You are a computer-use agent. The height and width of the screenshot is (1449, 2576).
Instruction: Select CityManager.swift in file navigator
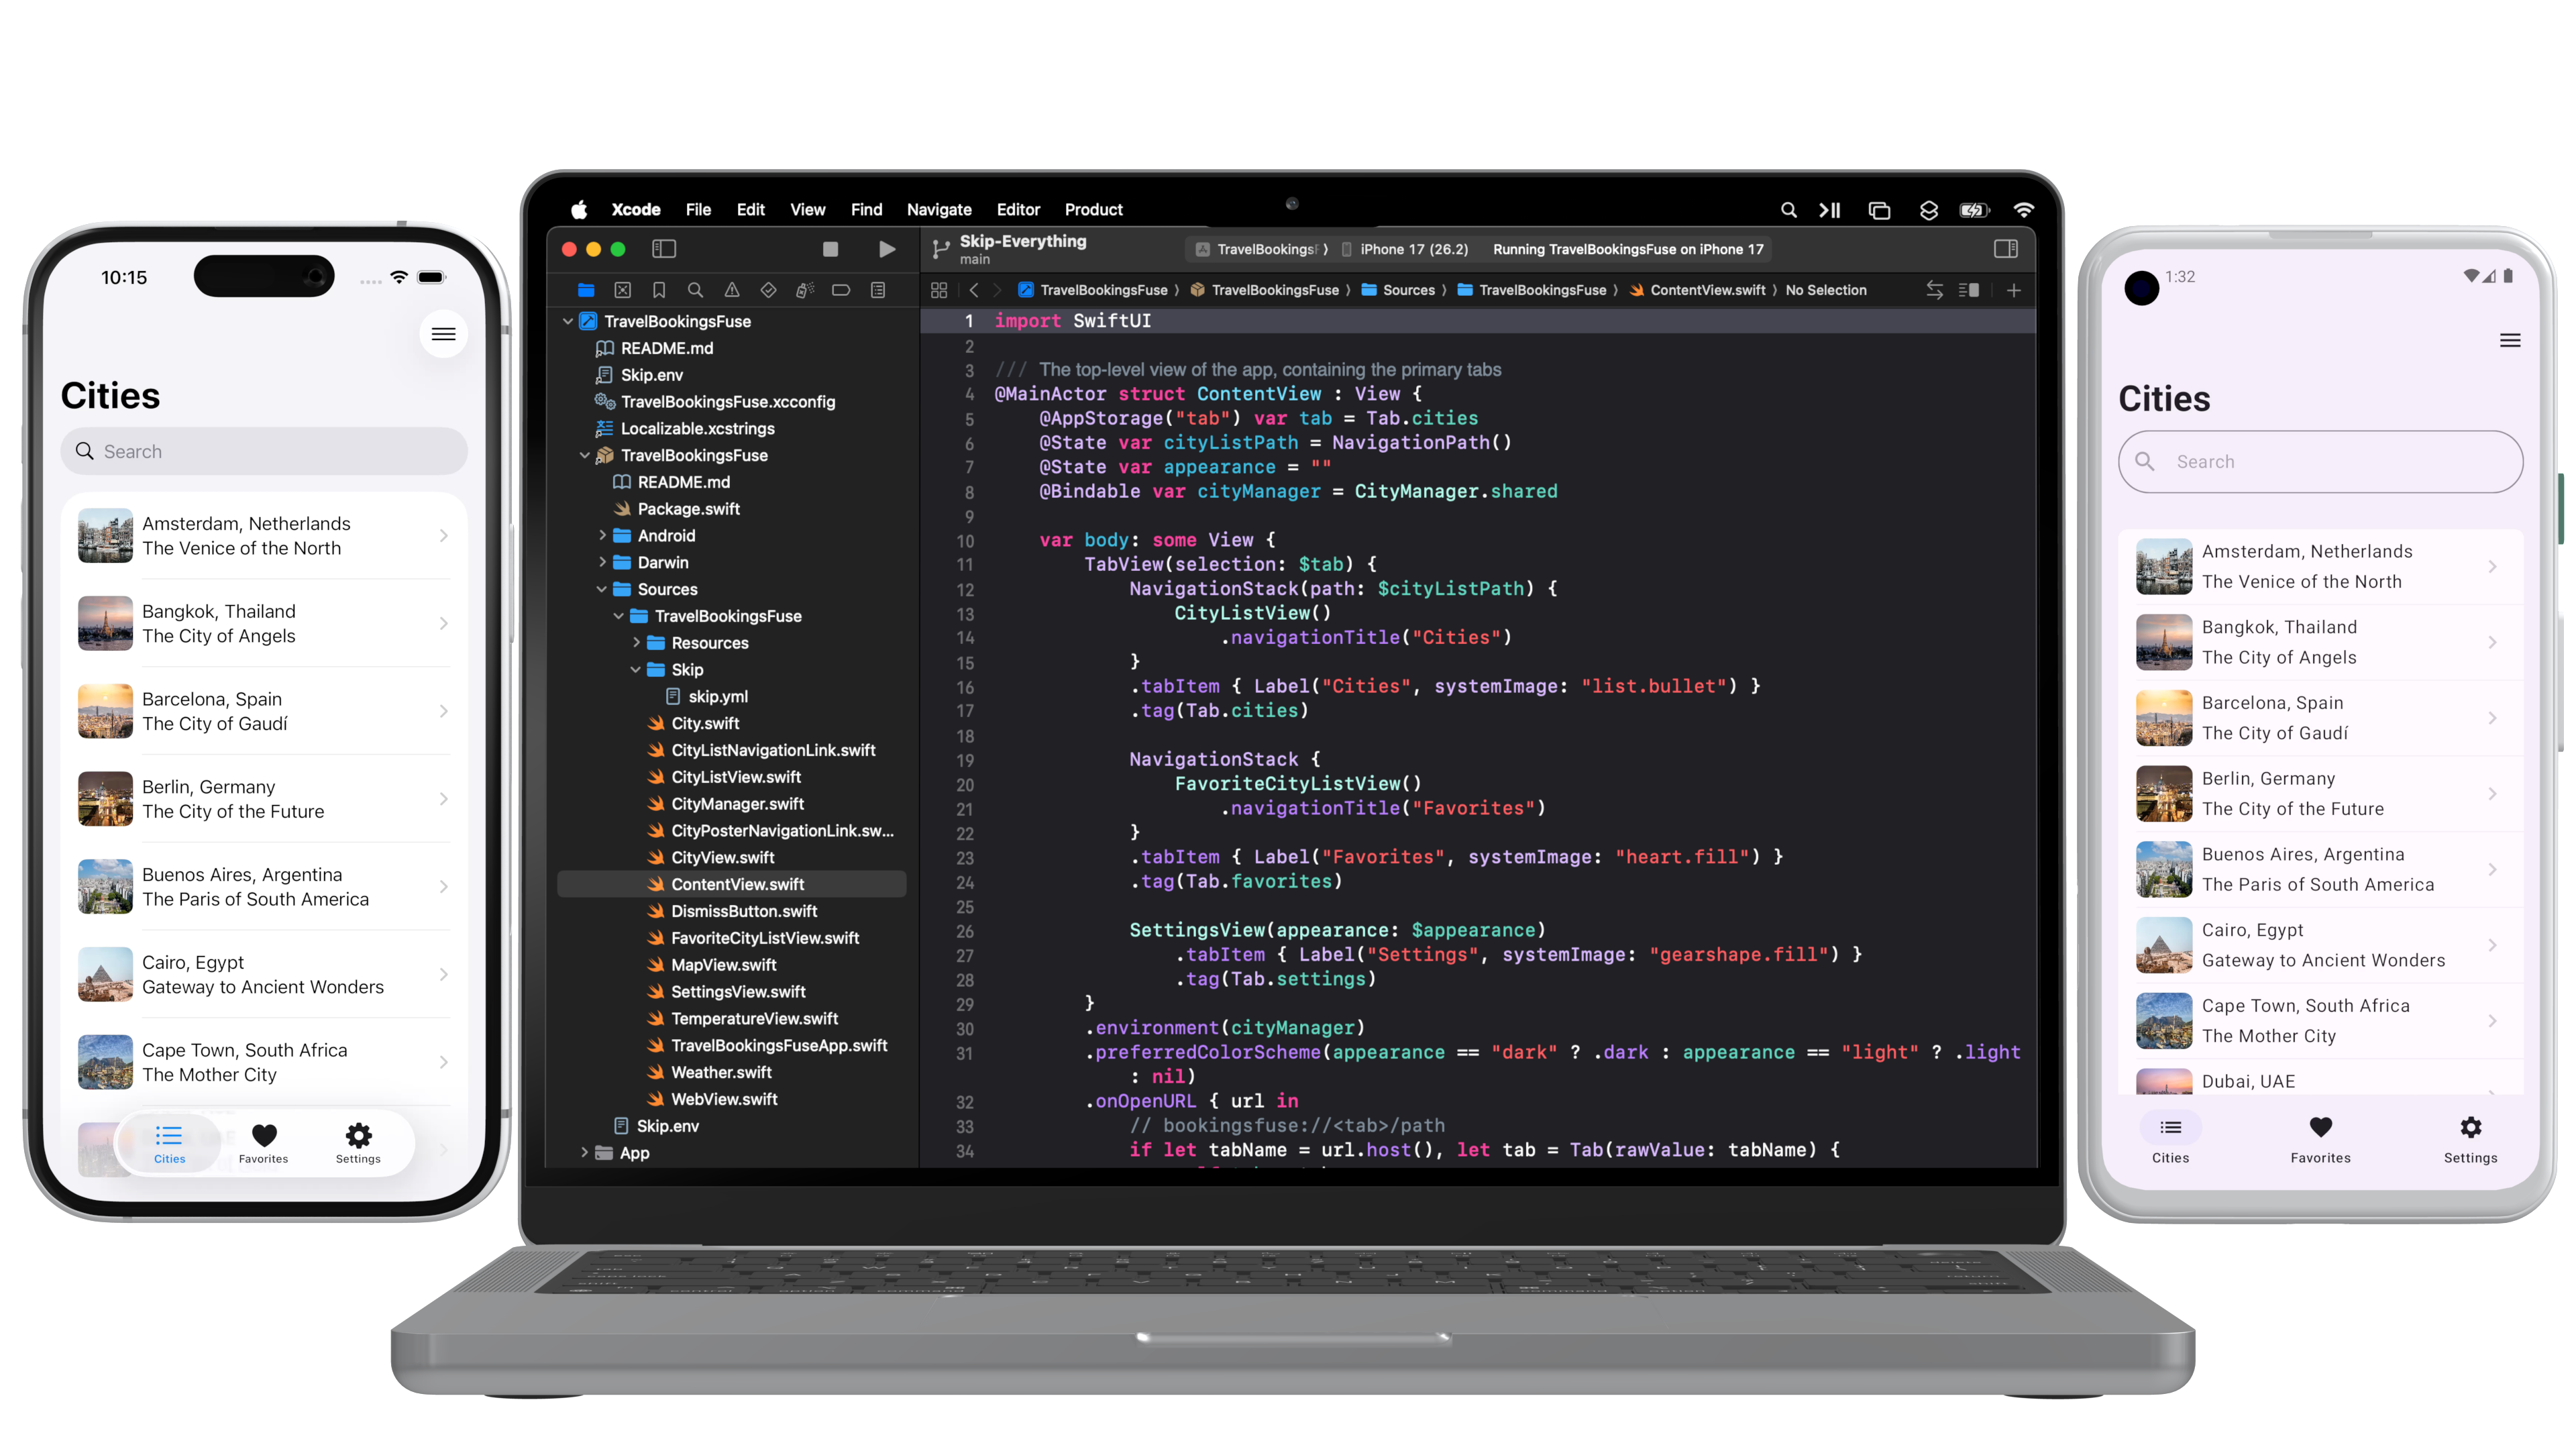(737, 804)
